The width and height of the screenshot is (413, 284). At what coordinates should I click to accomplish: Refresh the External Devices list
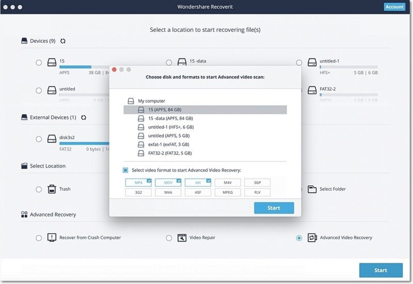[84, 117]
